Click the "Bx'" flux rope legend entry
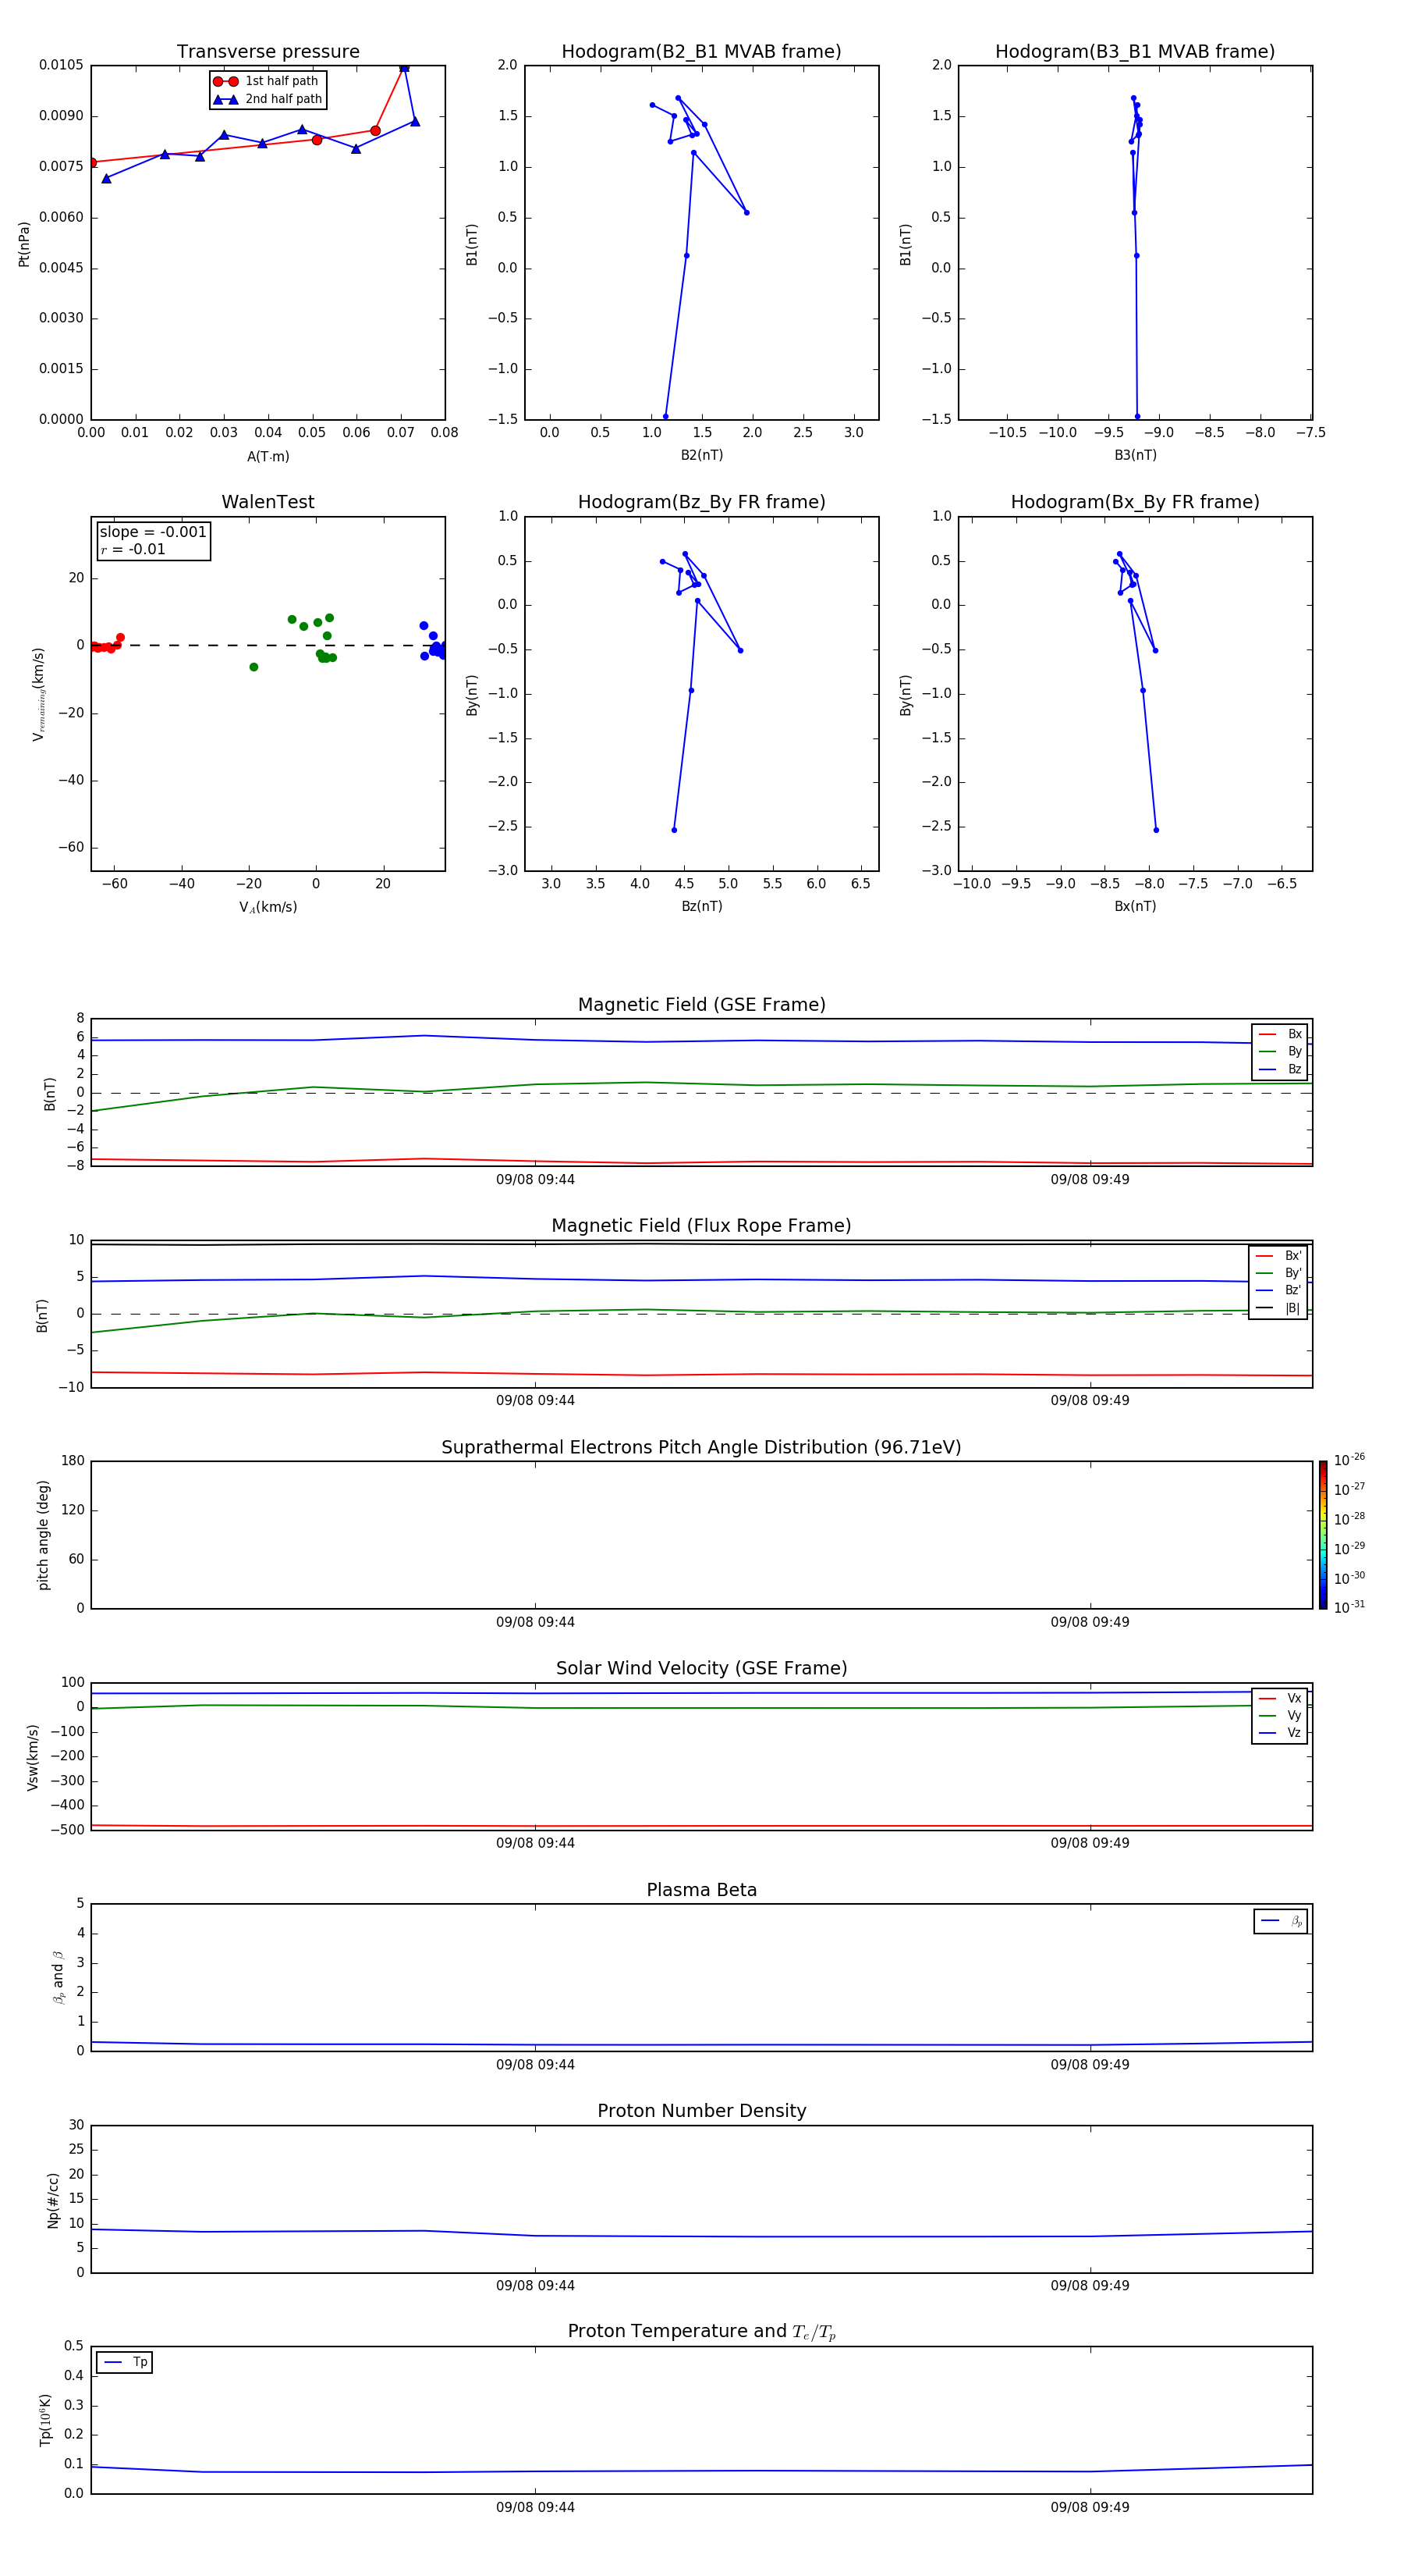This screenshot has height=2576, width=1404. pyautogui.click(x=1279, y=1256)
